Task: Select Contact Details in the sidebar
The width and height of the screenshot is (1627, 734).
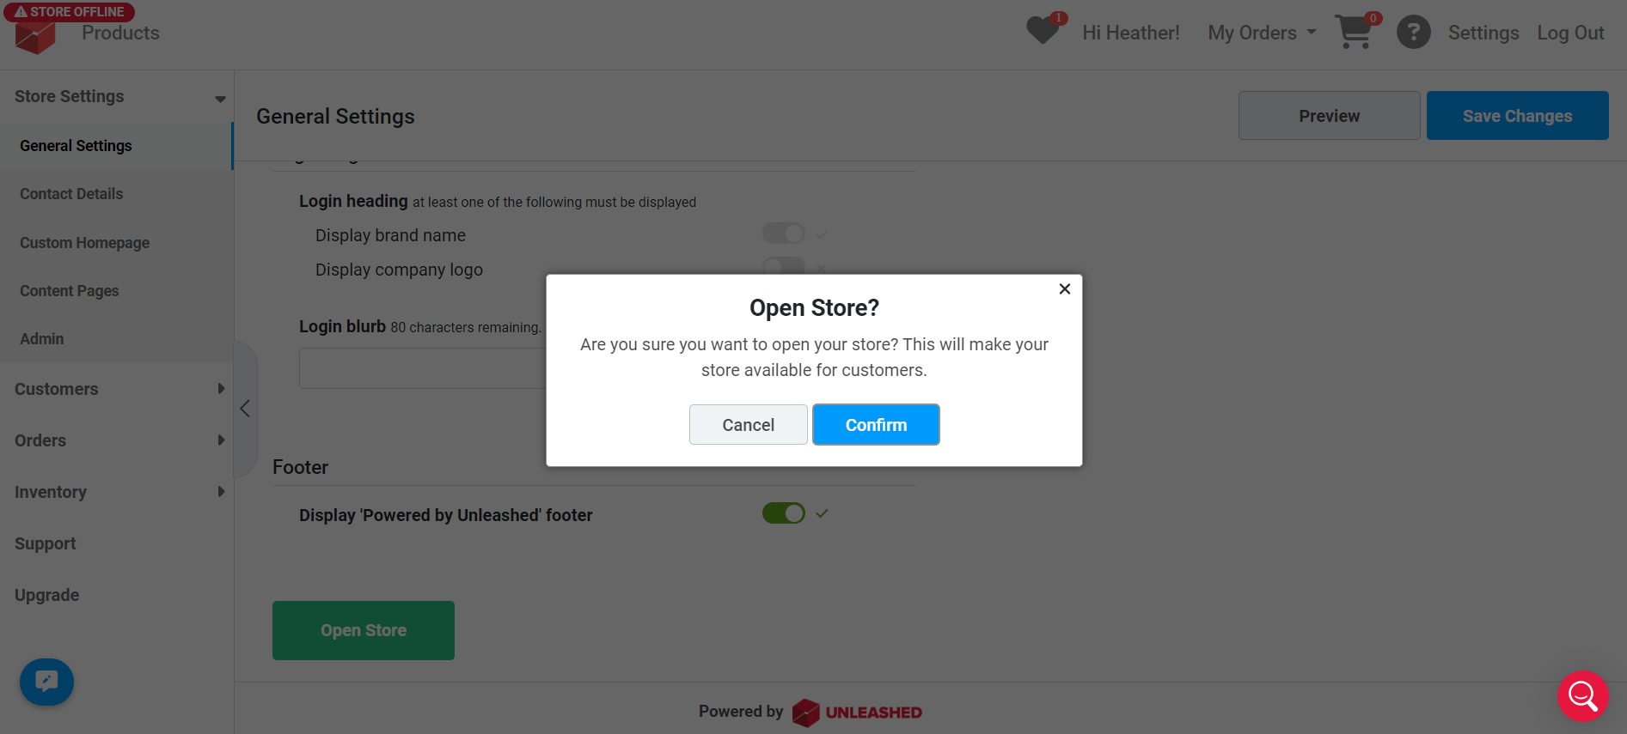Action: [x=71, y=194]
